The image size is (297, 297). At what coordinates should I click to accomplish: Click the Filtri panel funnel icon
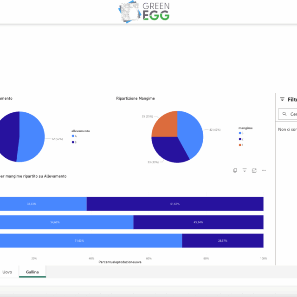pyautogui.click(x=282, y=99)
